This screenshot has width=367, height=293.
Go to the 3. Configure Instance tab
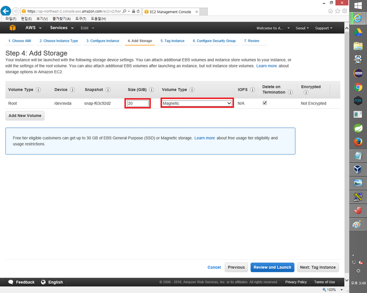click(x=103, y=41)
